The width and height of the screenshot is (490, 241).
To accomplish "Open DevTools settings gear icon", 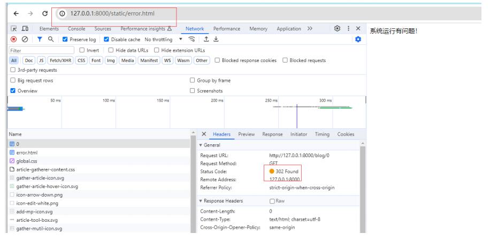I will tap(337, 28).
